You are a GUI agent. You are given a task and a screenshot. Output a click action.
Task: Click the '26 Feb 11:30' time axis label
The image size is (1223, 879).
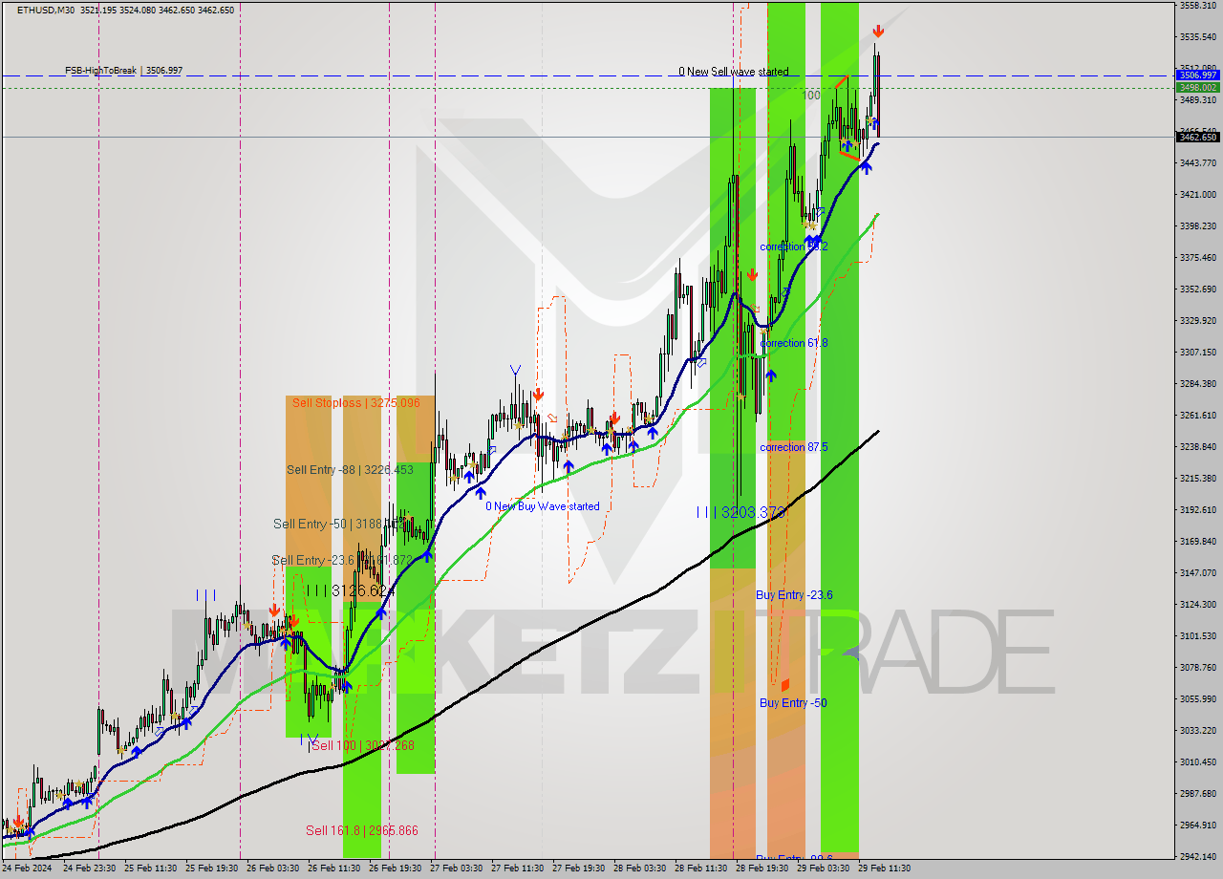pyautogui.click(x=333, y=868)
